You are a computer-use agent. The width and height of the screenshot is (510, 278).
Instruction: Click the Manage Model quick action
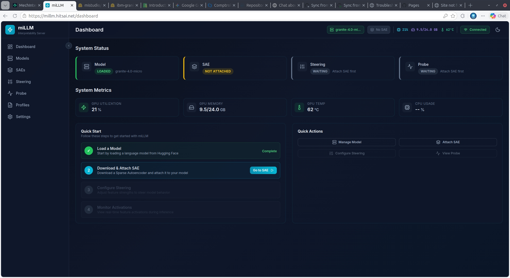347,142
